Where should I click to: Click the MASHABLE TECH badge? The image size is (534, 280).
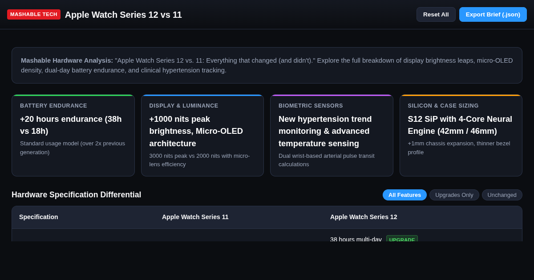pos(34,14)
